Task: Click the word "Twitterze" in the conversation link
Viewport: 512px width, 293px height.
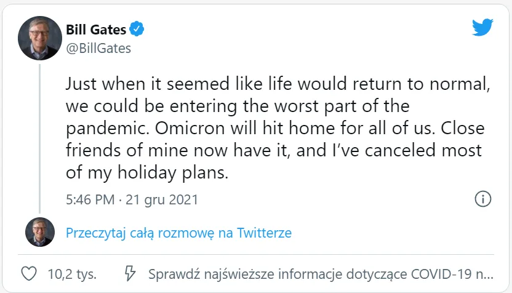Action: [265, 233]
